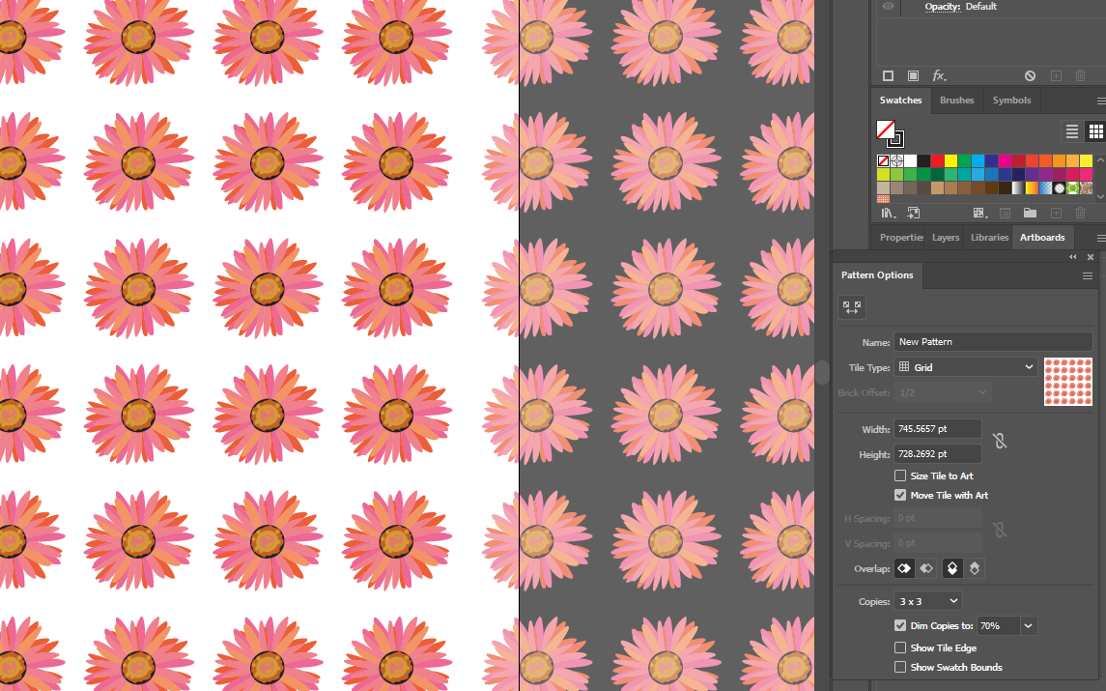The image size is (1106, 691).
Task: Select the None swatch in grid
Action: [883, 161]
